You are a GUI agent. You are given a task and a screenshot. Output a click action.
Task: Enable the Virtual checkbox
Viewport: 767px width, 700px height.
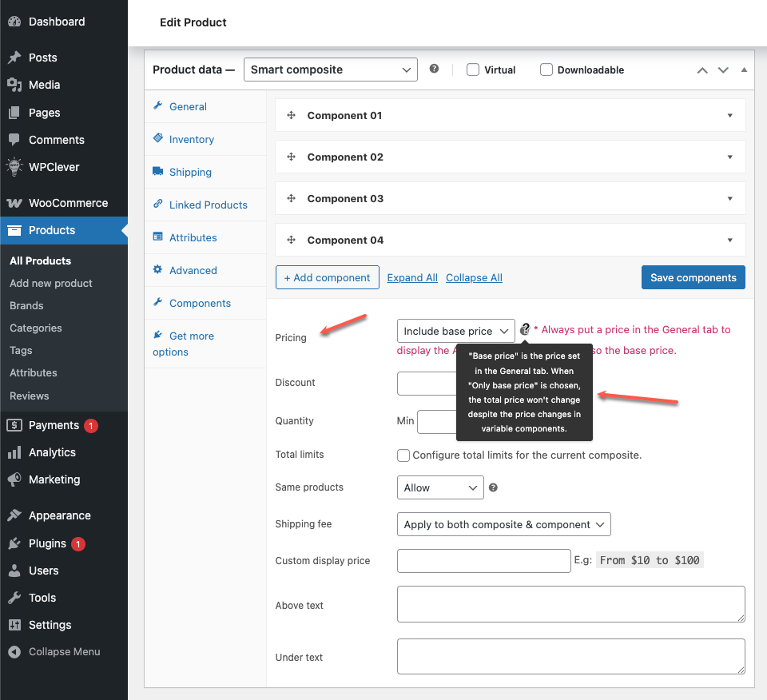[x=473, y=70]
